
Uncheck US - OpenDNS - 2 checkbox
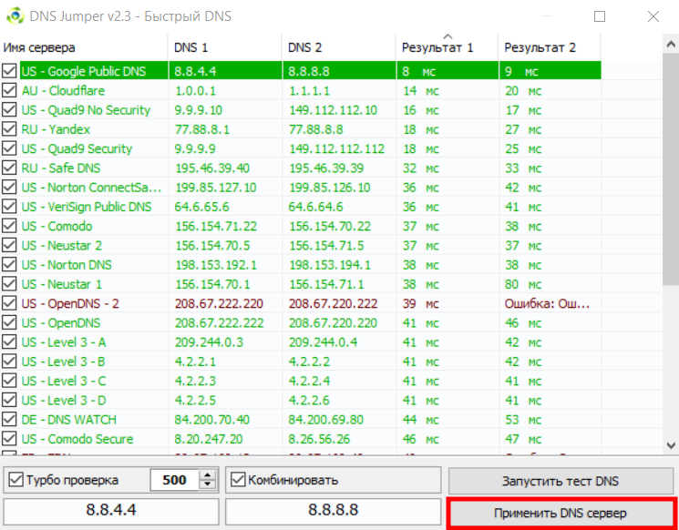9,303
